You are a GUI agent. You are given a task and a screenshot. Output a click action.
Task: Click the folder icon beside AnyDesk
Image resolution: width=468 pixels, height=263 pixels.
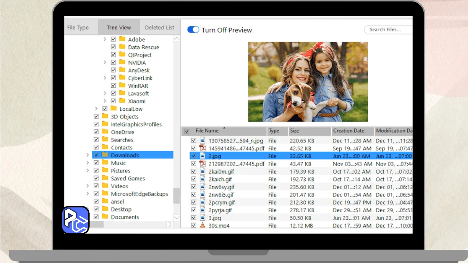click(122, 70)
